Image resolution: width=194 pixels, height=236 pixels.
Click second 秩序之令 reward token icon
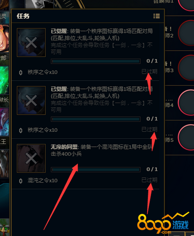[21, 130]
